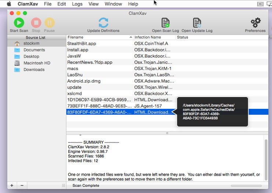Image resolution: width=272 pixels, height=193 pixels.
Task: Sort by the Status column header
Action: point(222,37)
